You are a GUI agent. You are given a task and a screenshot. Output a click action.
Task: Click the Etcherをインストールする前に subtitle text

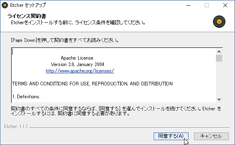coord(78,23)
